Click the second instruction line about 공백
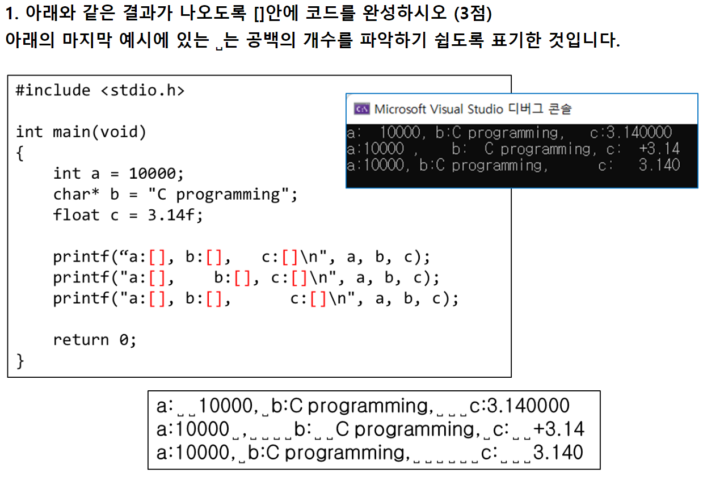Viewport: 703px width, 485px height. tap(312, 41)
